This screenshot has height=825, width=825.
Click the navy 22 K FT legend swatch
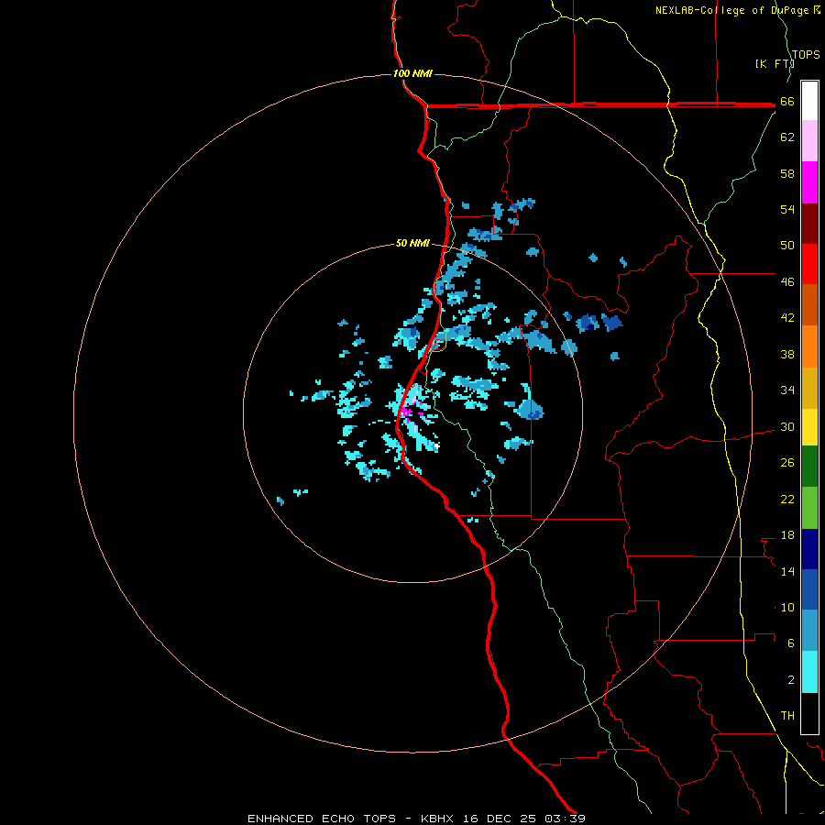coord(809,549)
